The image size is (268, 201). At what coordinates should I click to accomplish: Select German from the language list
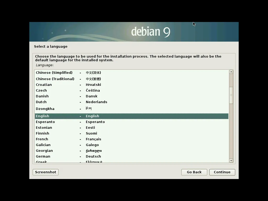(132, 157)
